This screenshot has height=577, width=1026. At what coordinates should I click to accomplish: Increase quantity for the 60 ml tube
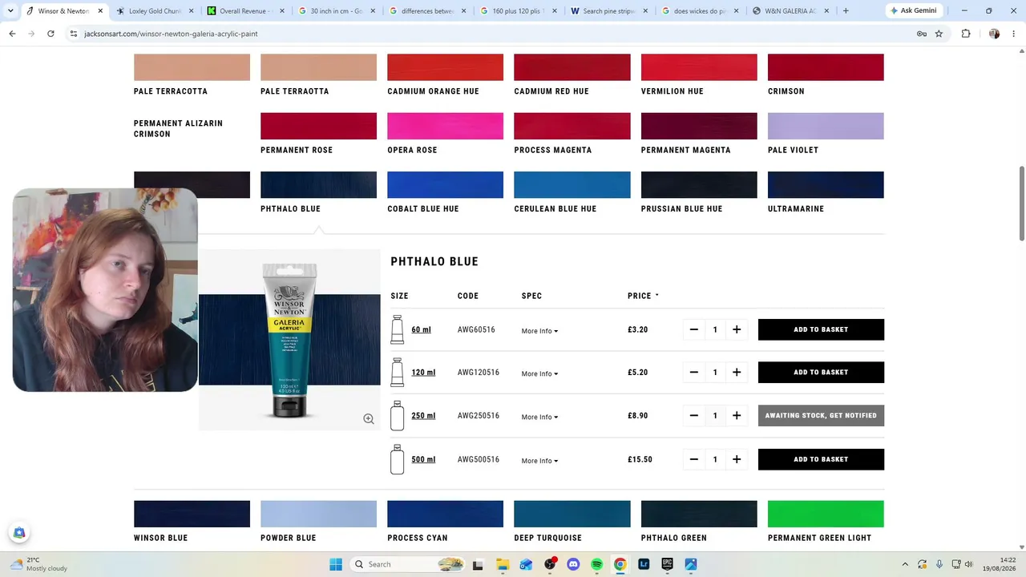pyautogui.click(x=737, y=329)
